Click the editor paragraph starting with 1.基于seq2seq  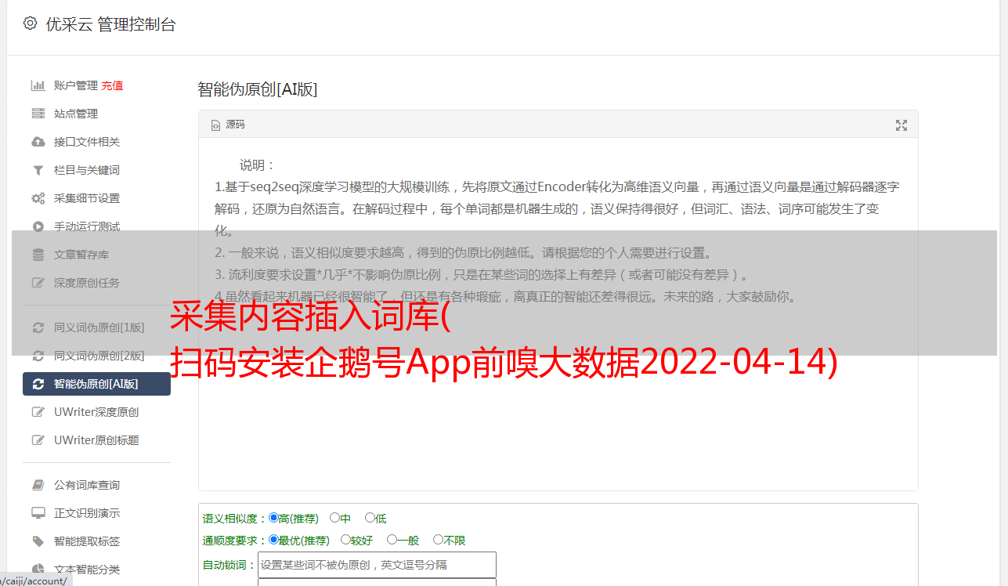[x=558, y=209]
